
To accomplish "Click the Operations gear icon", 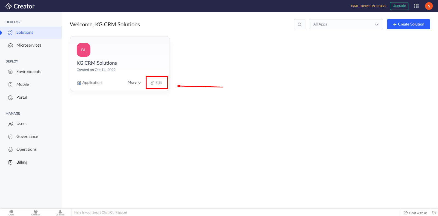I will 10,150.
